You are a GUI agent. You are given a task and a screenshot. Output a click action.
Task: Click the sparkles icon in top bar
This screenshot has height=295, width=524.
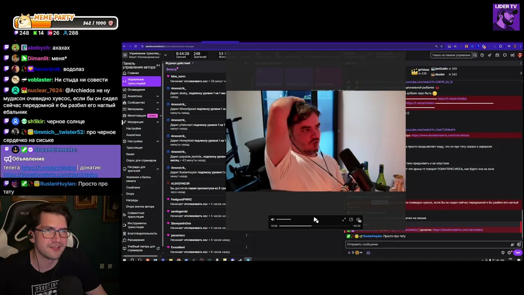click(x=490, y=55)
